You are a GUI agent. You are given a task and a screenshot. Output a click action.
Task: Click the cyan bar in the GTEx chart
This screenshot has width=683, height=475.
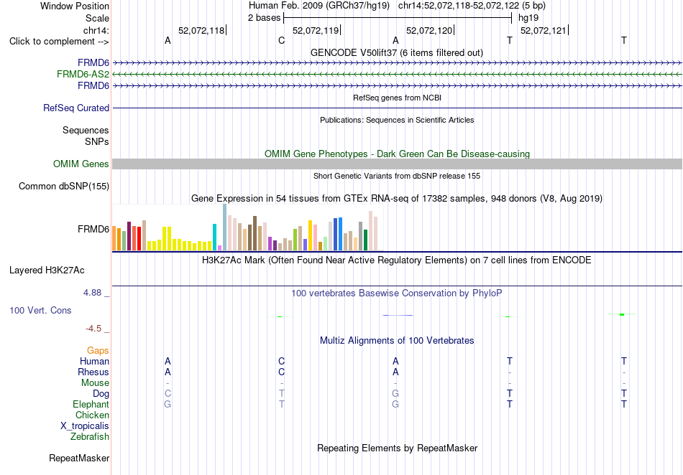tap(214, 237)
